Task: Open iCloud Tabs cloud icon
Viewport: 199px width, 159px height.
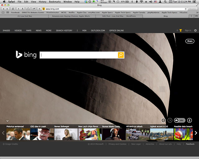Action: (x=28, y=9)
